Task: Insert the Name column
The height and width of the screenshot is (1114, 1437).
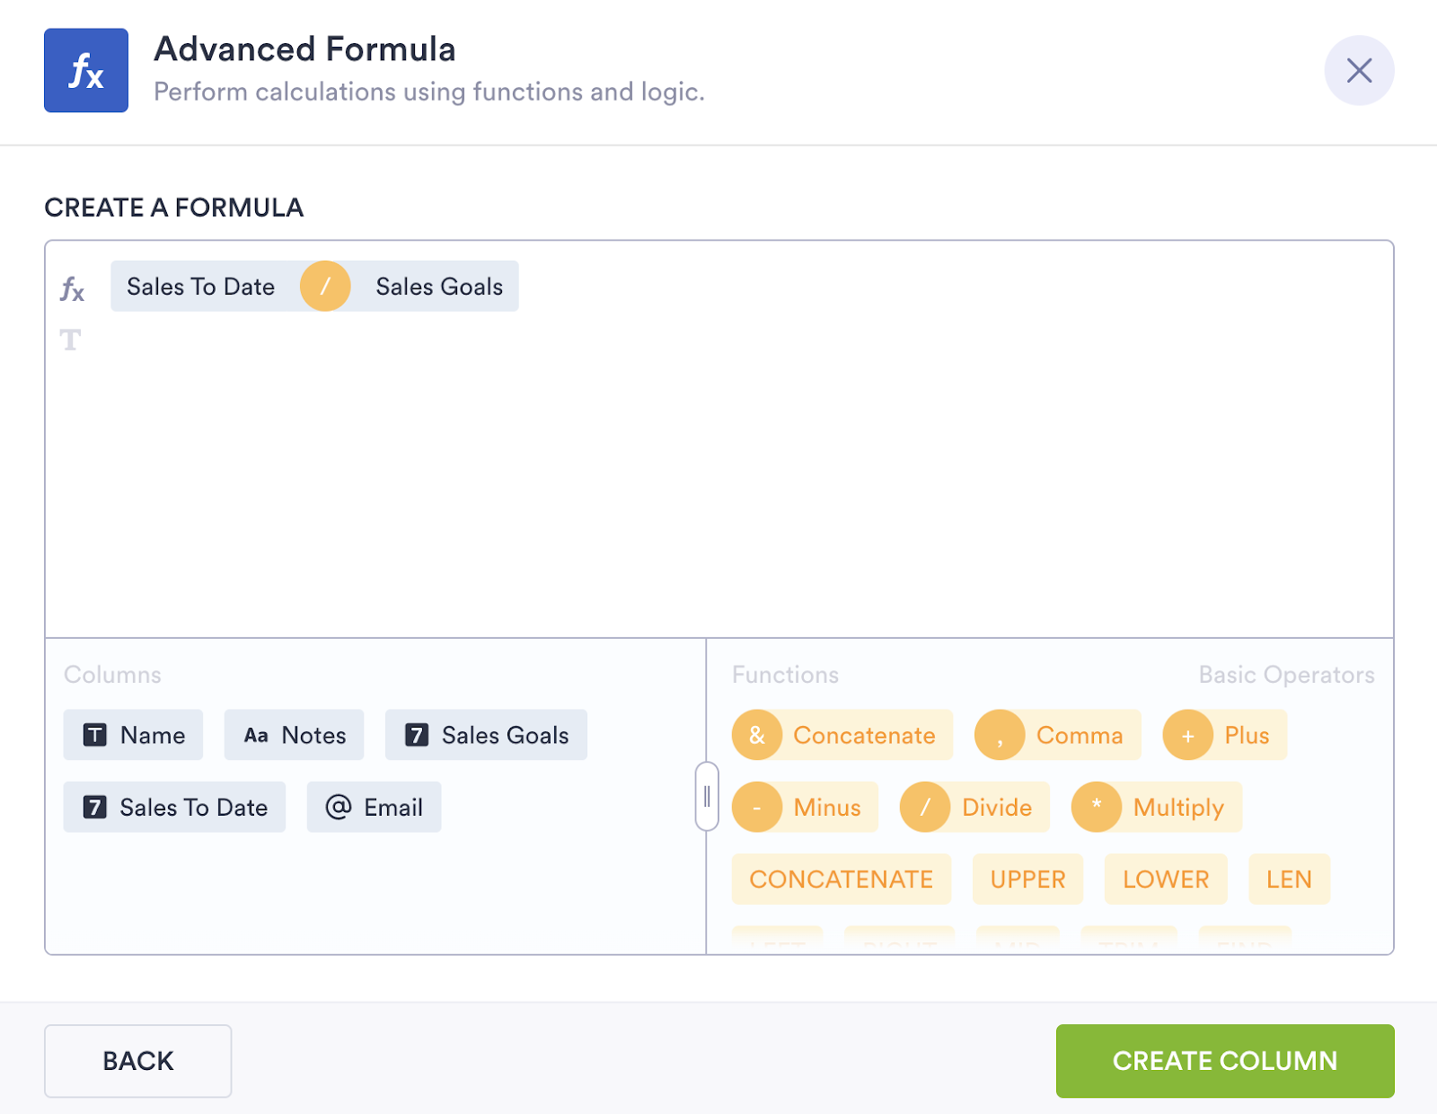Action: [x=133, y=735]
